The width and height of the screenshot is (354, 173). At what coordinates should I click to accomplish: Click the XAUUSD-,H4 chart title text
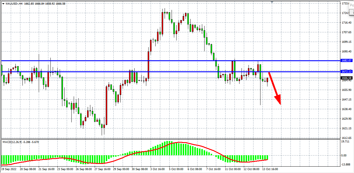click(14, 3)
